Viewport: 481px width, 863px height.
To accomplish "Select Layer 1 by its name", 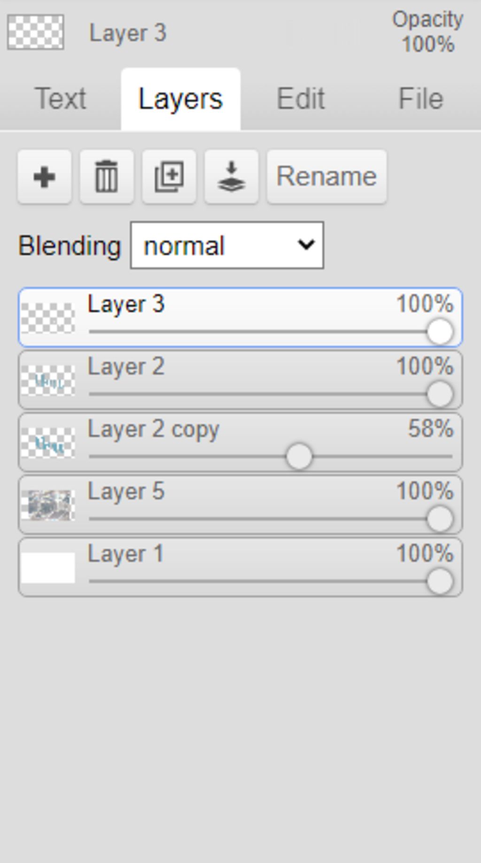I will click(x=126, y=554).
